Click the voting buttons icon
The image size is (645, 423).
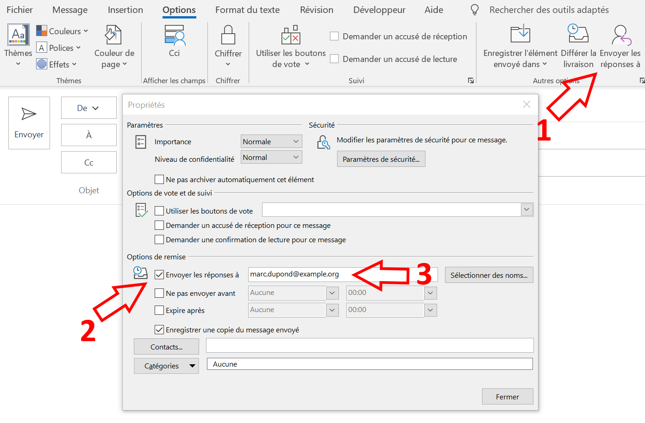(x=291, y=35)
